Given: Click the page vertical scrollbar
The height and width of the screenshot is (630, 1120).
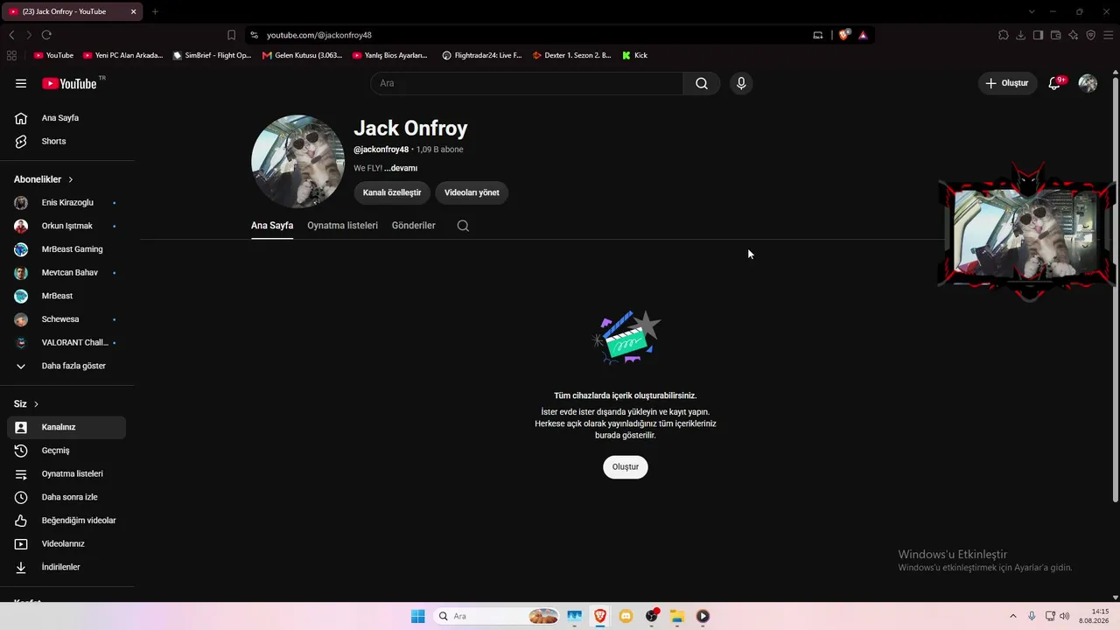Looking at the screenshot, I should [x=1115, y=289].
